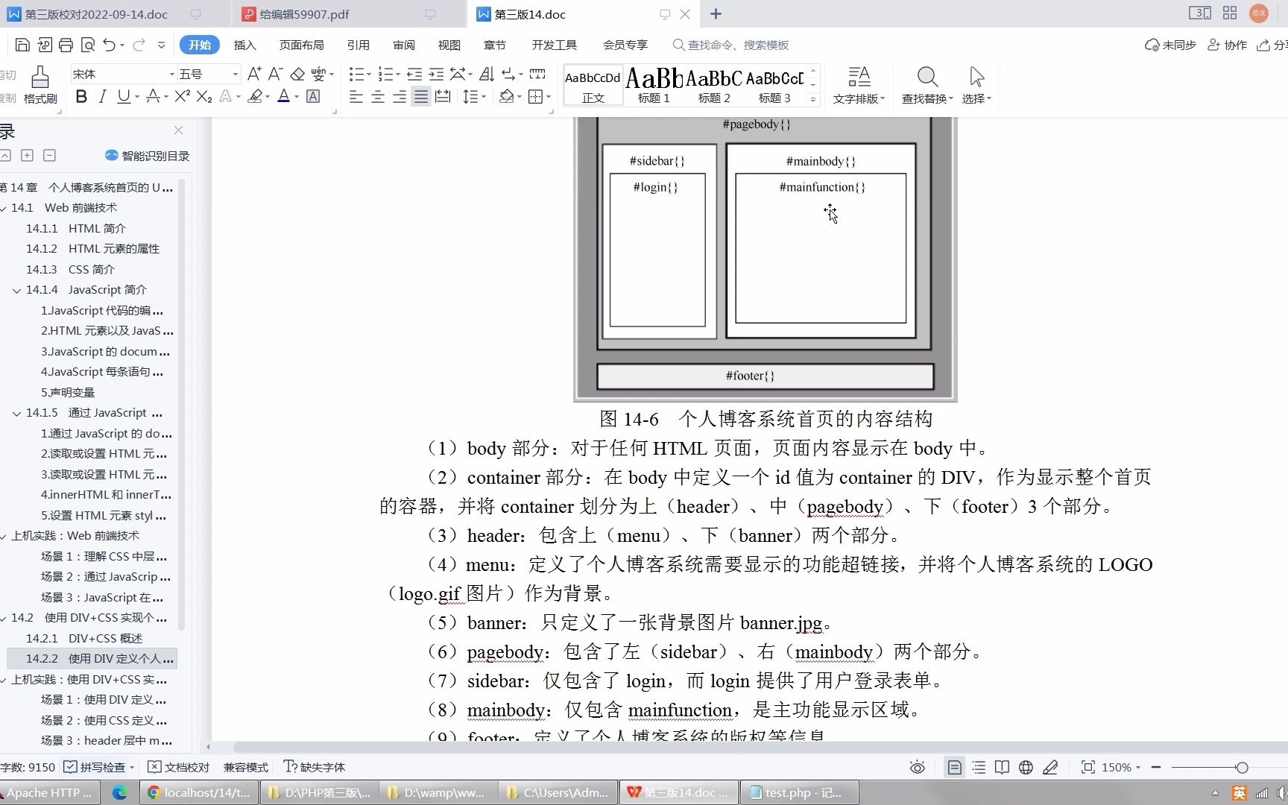Toggle writing mode pen icon

coord(1050,767)
